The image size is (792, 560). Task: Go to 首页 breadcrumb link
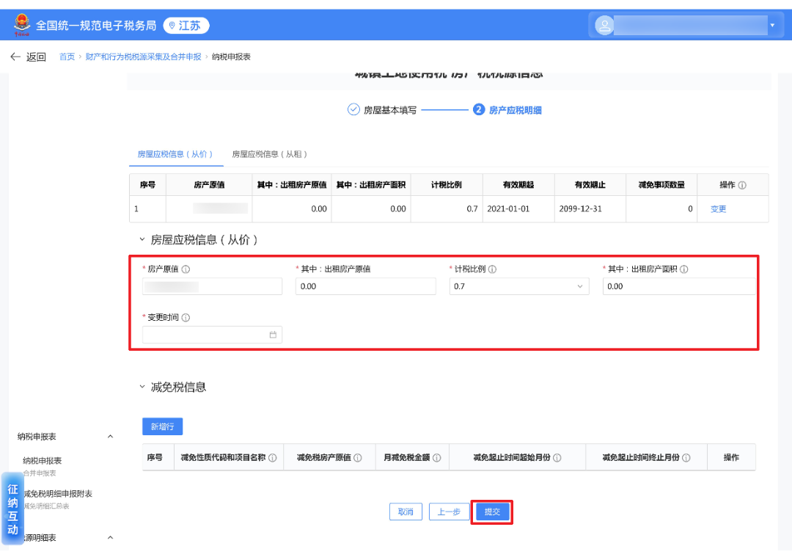click(67, 57)
